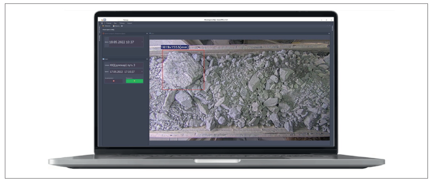Click the red-cross 'Не разгружать' button

pos(113,81)
